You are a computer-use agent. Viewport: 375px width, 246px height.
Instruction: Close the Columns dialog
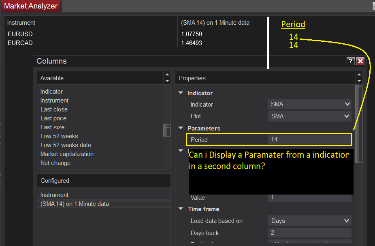360,61
